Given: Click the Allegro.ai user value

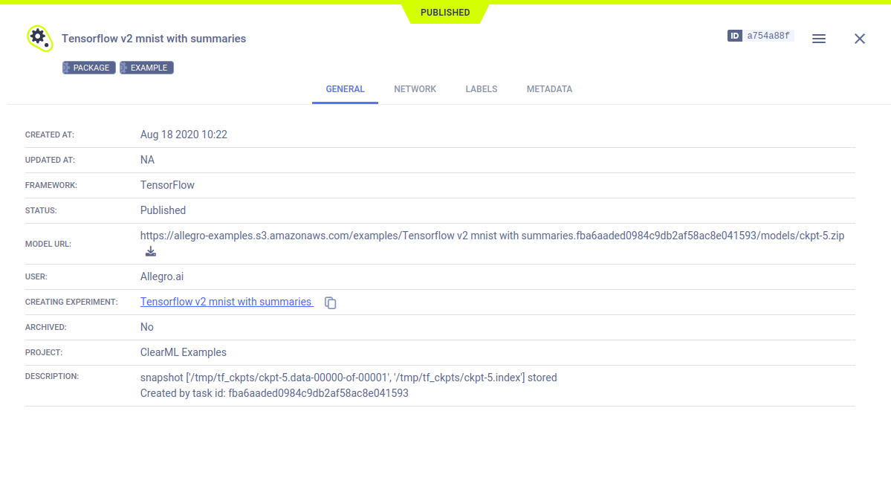Looking at the screenshot, I should (x=161, y=276).
